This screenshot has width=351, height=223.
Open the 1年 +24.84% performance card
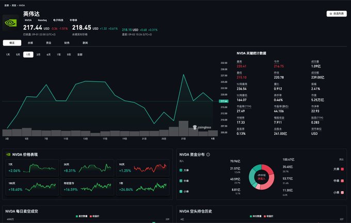[142, 187]
